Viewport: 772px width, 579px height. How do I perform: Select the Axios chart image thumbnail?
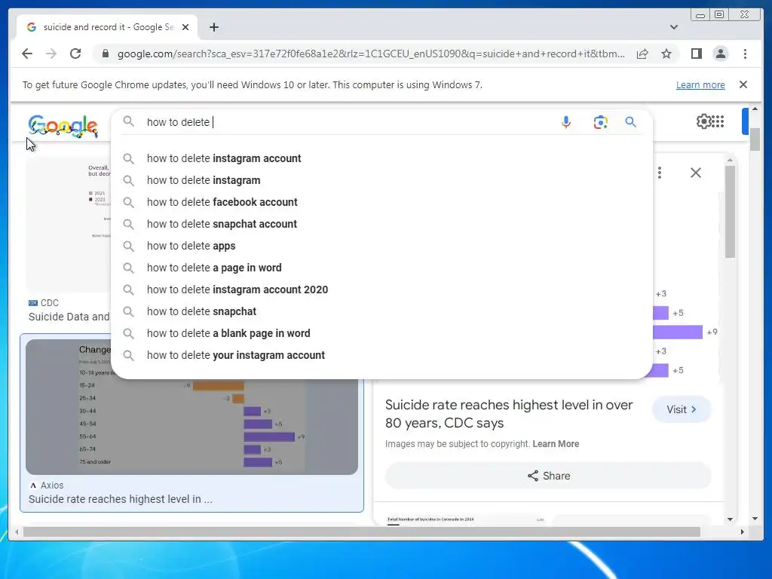coord(191,406)
